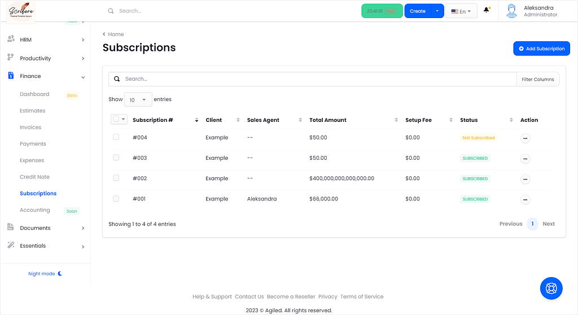
Task: Open the Create button dropdown arrow
Action: (x=437, y=11)
